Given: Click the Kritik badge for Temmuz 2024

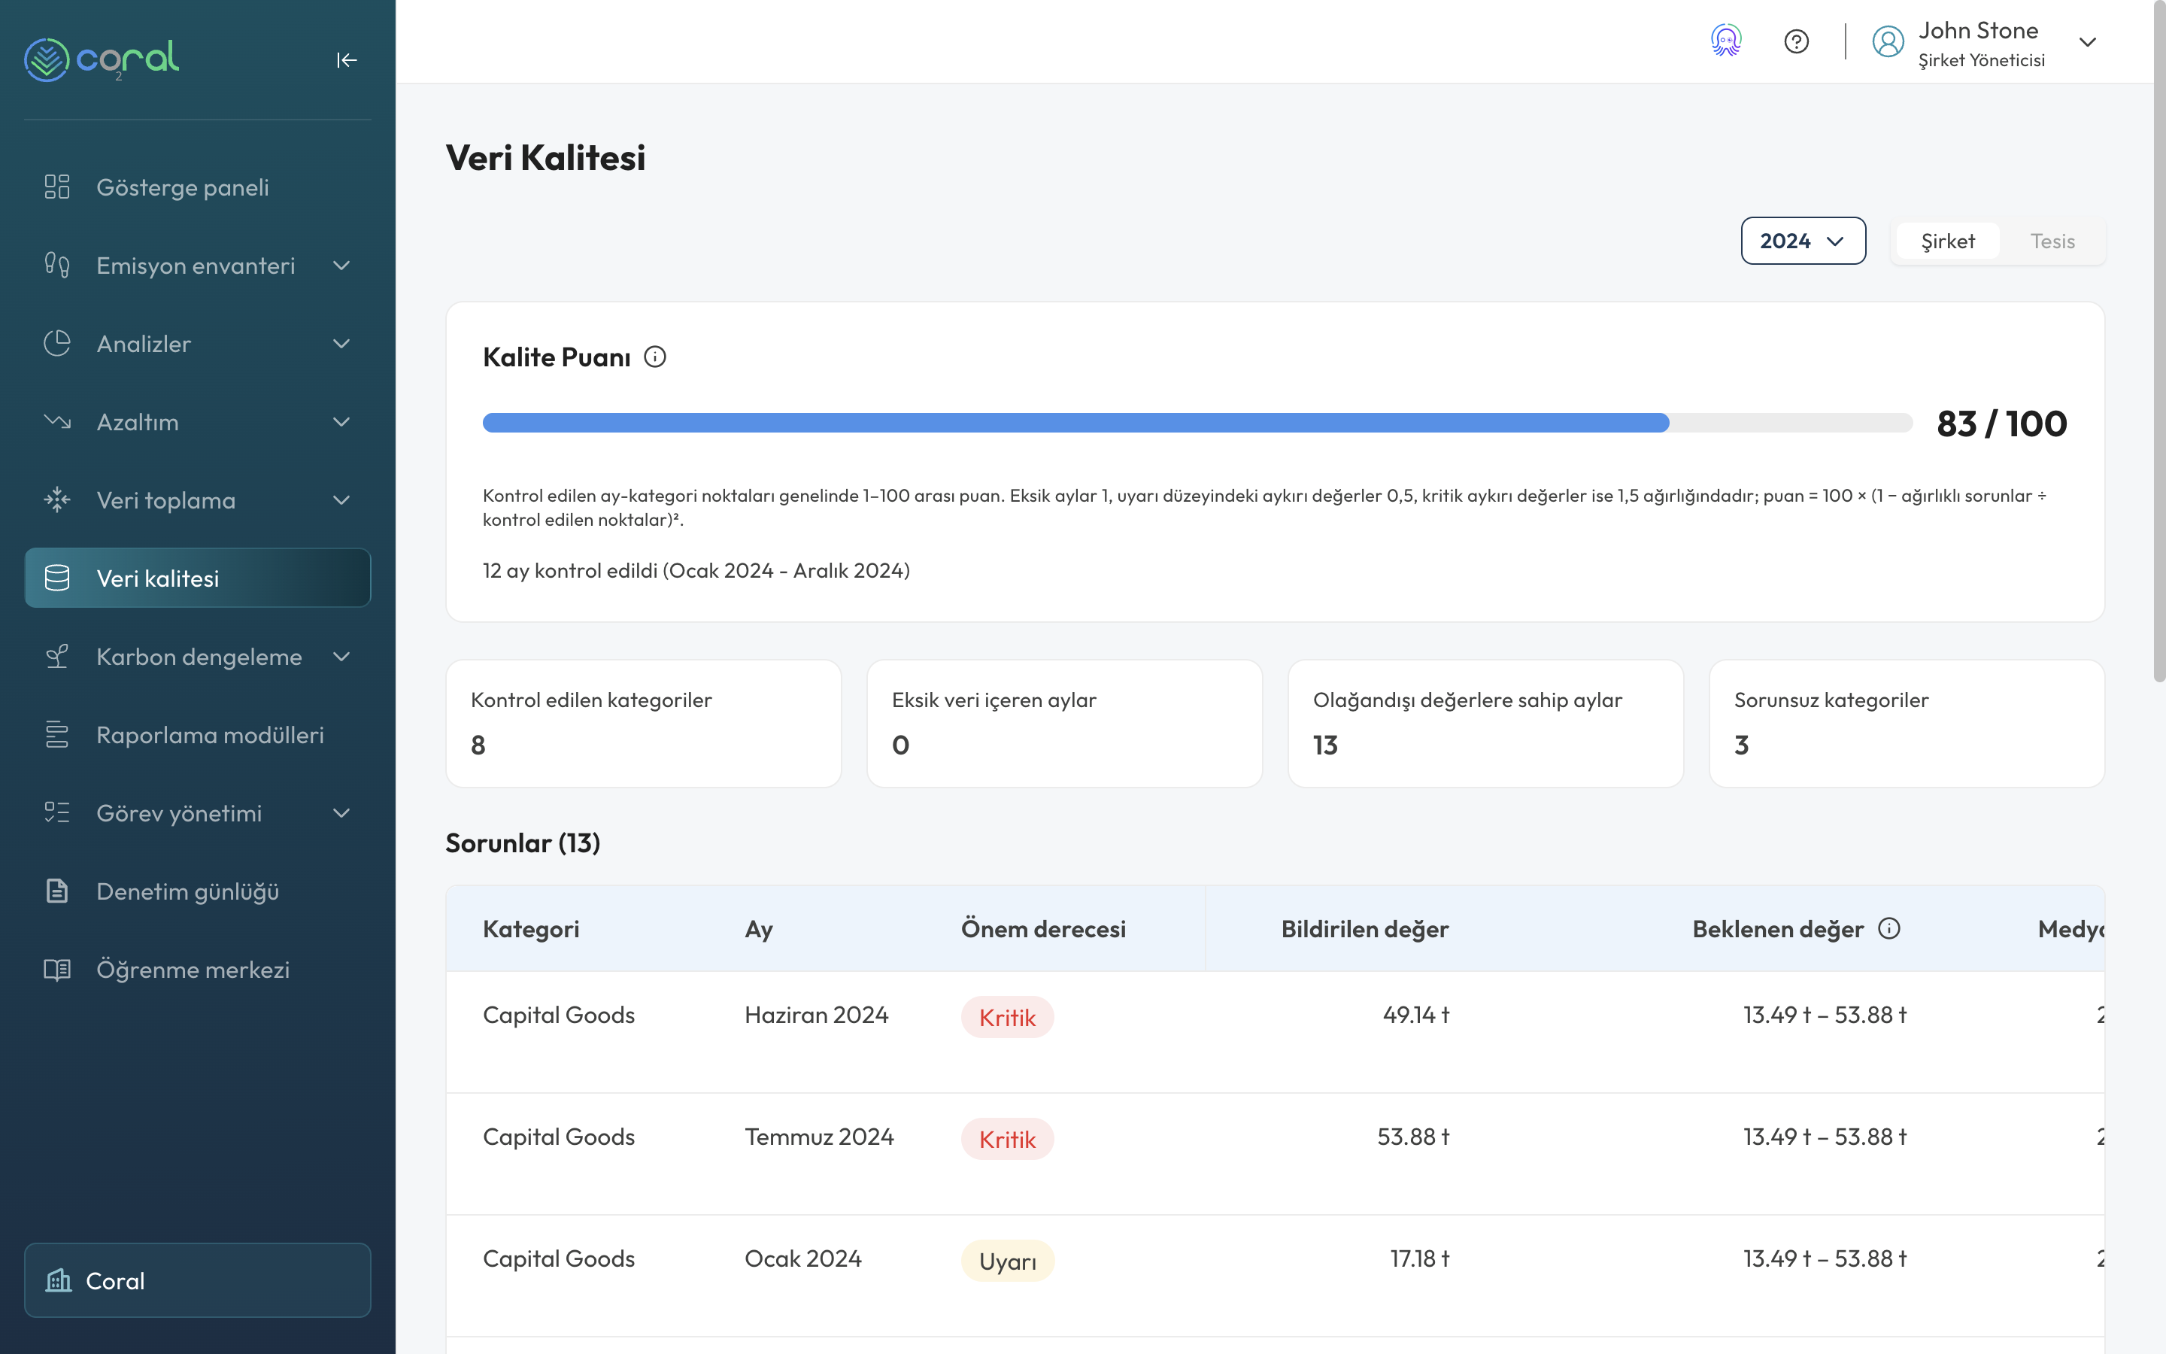Looking at the screenshot, I should 1007,1139.
